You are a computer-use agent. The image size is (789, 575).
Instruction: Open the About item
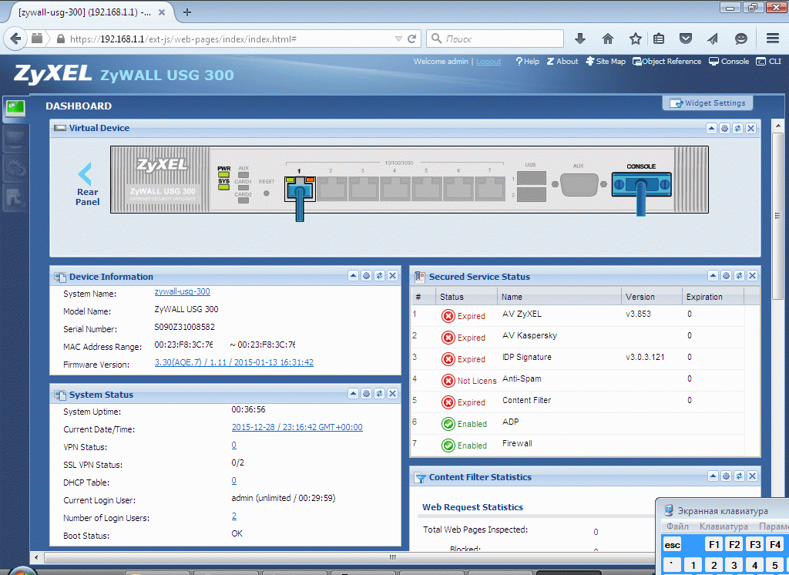point(562,62)
